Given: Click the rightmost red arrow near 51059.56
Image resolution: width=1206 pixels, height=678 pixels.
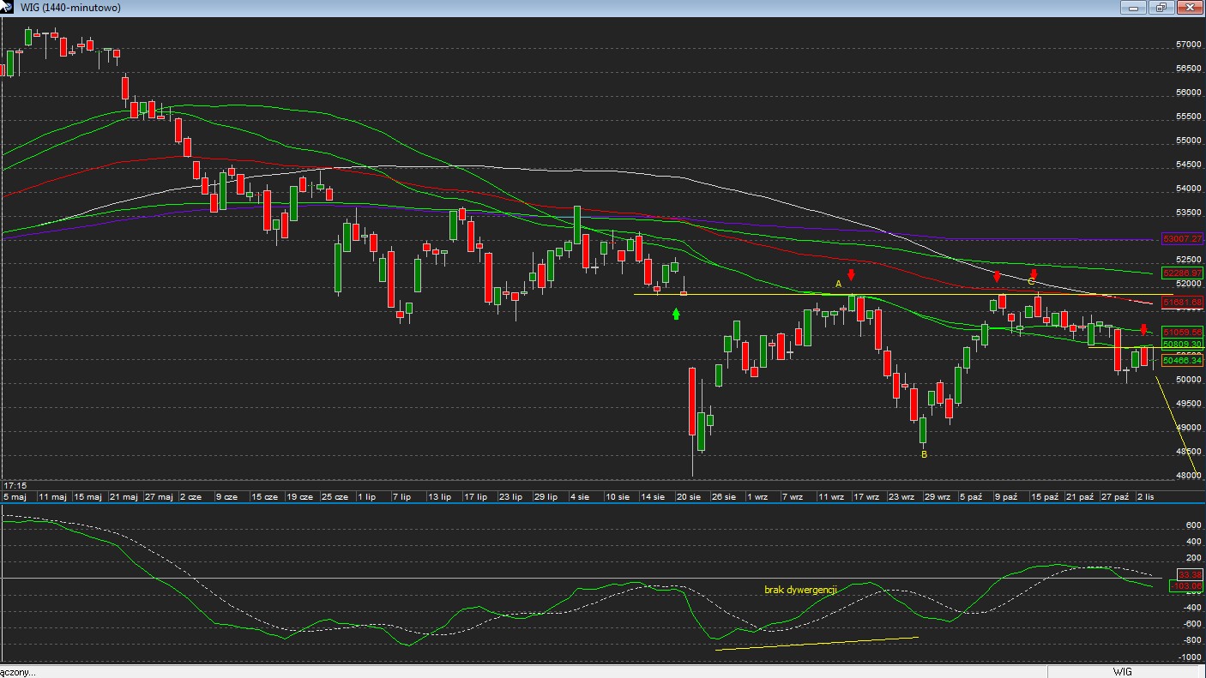Looking at the screenshot, I should click(1143, 330).
